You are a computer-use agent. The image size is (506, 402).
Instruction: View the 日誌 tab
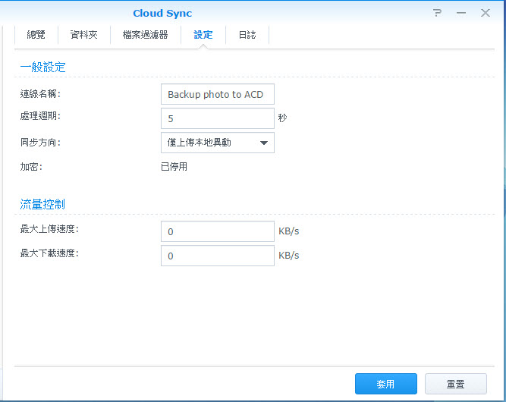click(x=247, y=35)
